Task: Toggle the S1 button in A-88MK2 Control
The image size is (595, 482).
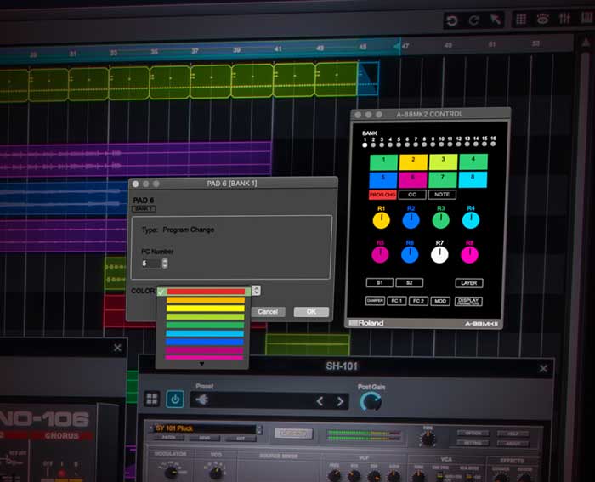Action: click(x=379, y=283)
